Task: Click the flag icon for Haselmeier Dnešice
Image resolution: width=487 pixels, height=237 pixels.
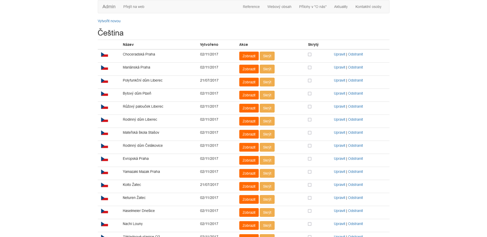Action: point(104,211)
